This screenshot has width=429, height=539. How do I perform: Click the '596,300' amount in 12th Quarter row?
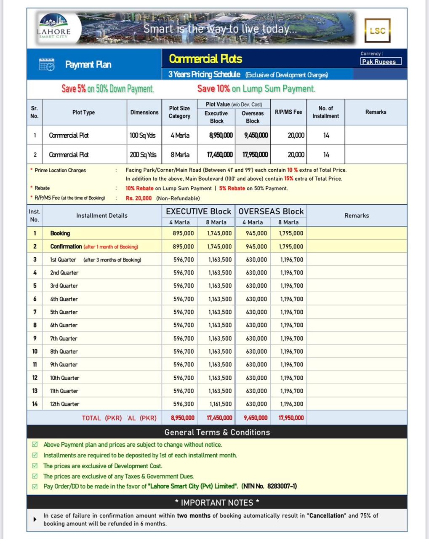[184, 404]
